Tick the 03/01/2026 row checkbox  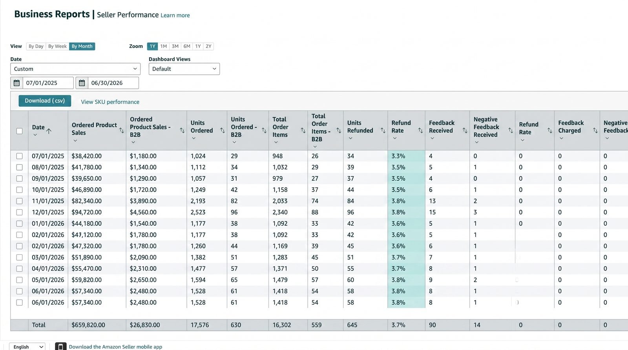(19, 258)
